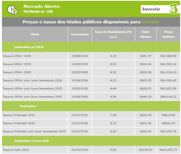
Task: Click unit price R$4.018,22
Action: click(169, 97)
